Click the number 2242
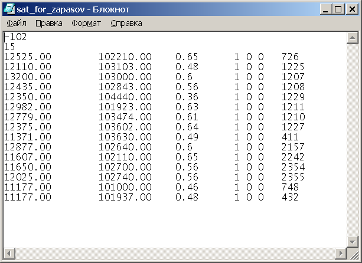Viewport: 362px width, 263px height. click(x=293, y=157)
